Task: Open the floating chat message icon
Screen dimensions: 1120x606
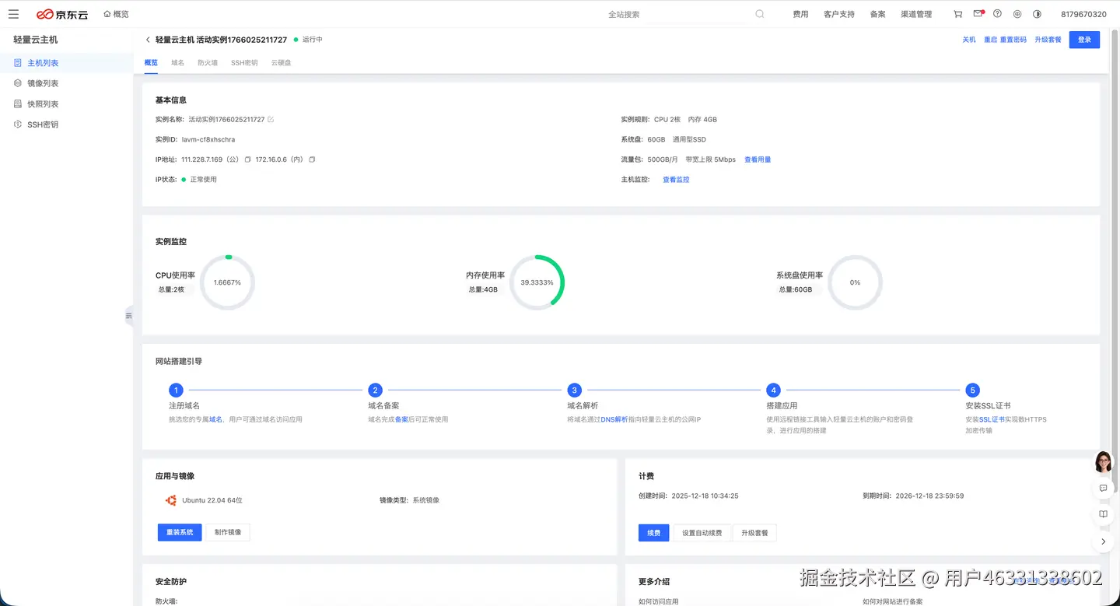Action: (x=1103, y=489)
